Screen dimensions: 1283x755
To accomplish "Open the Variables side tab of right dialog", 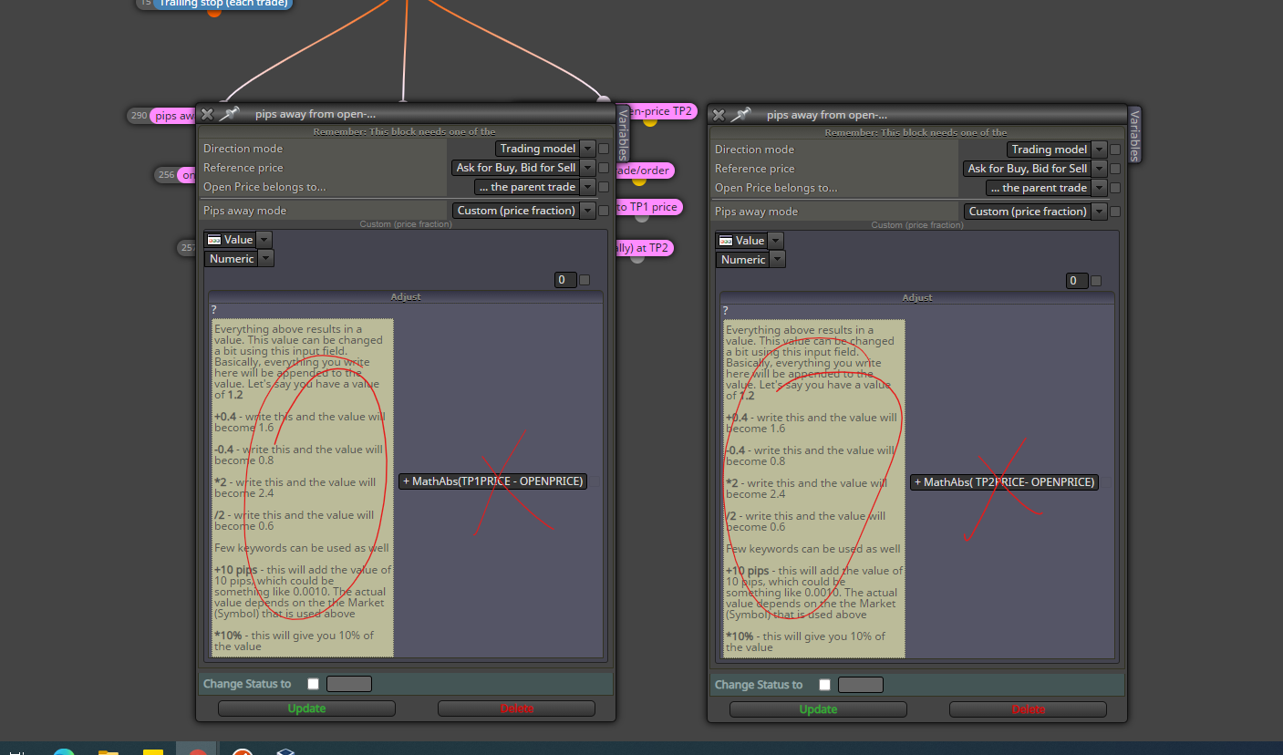I will pos(1135,134).
